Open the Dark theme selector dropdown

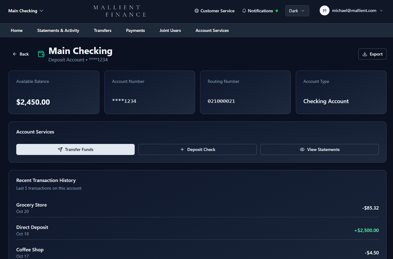pos(297,10)
